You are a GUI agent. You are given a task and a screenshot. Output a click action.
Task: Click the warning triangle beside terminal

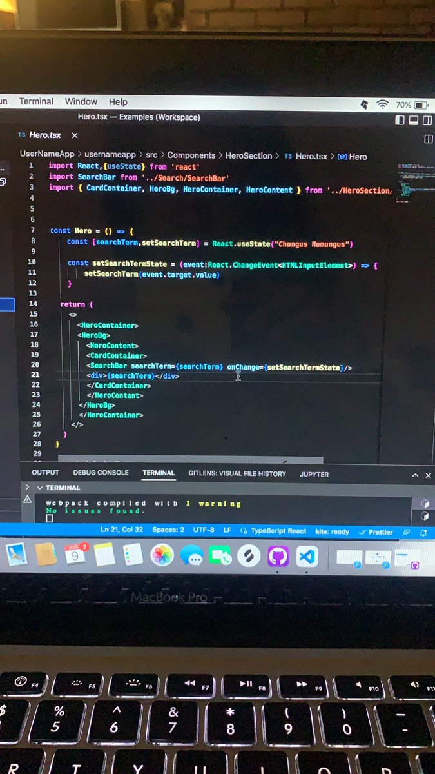tap(28, 499)
